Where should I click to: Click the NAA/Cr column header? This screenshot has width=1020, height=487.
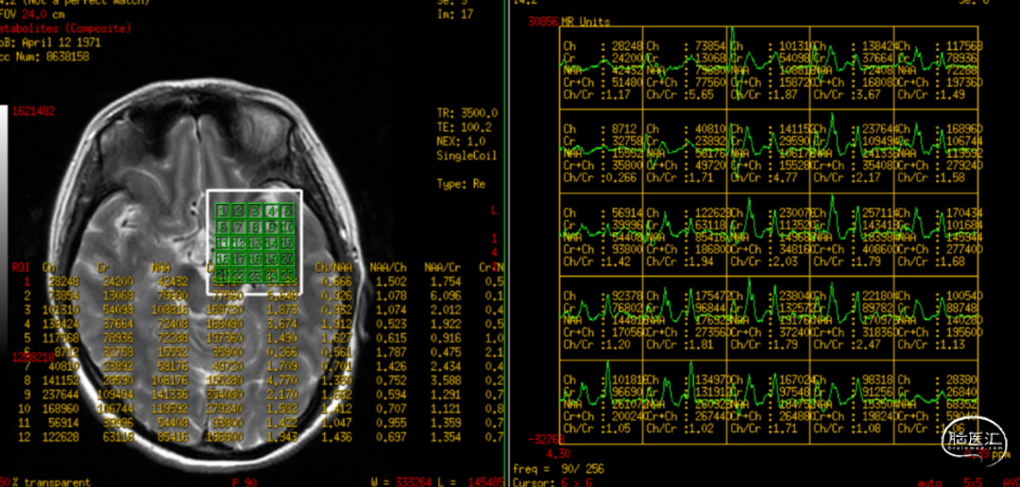pyautogui.click(x=442, y=266)
